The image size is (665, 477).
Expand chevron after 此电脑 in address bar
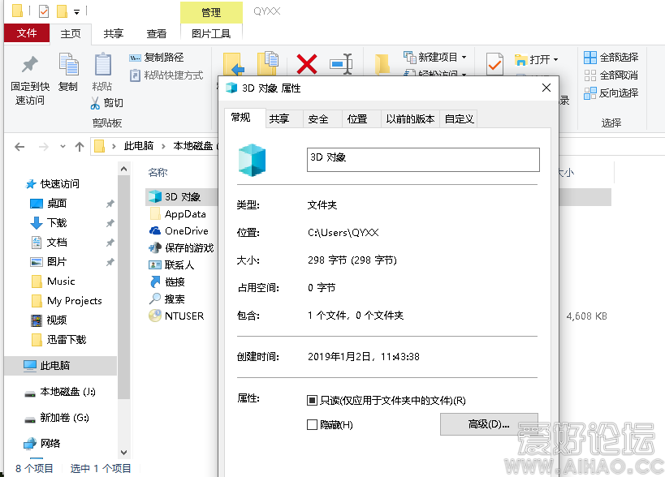click(163, 147)
